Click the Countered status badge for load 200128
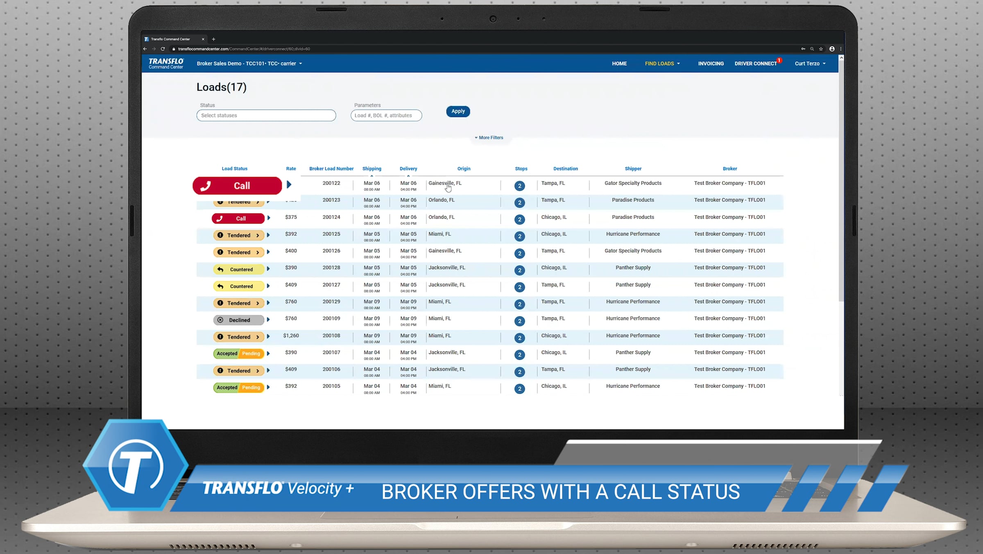Image resolution: width=983 pixels, height=554 pixels. 239,269
